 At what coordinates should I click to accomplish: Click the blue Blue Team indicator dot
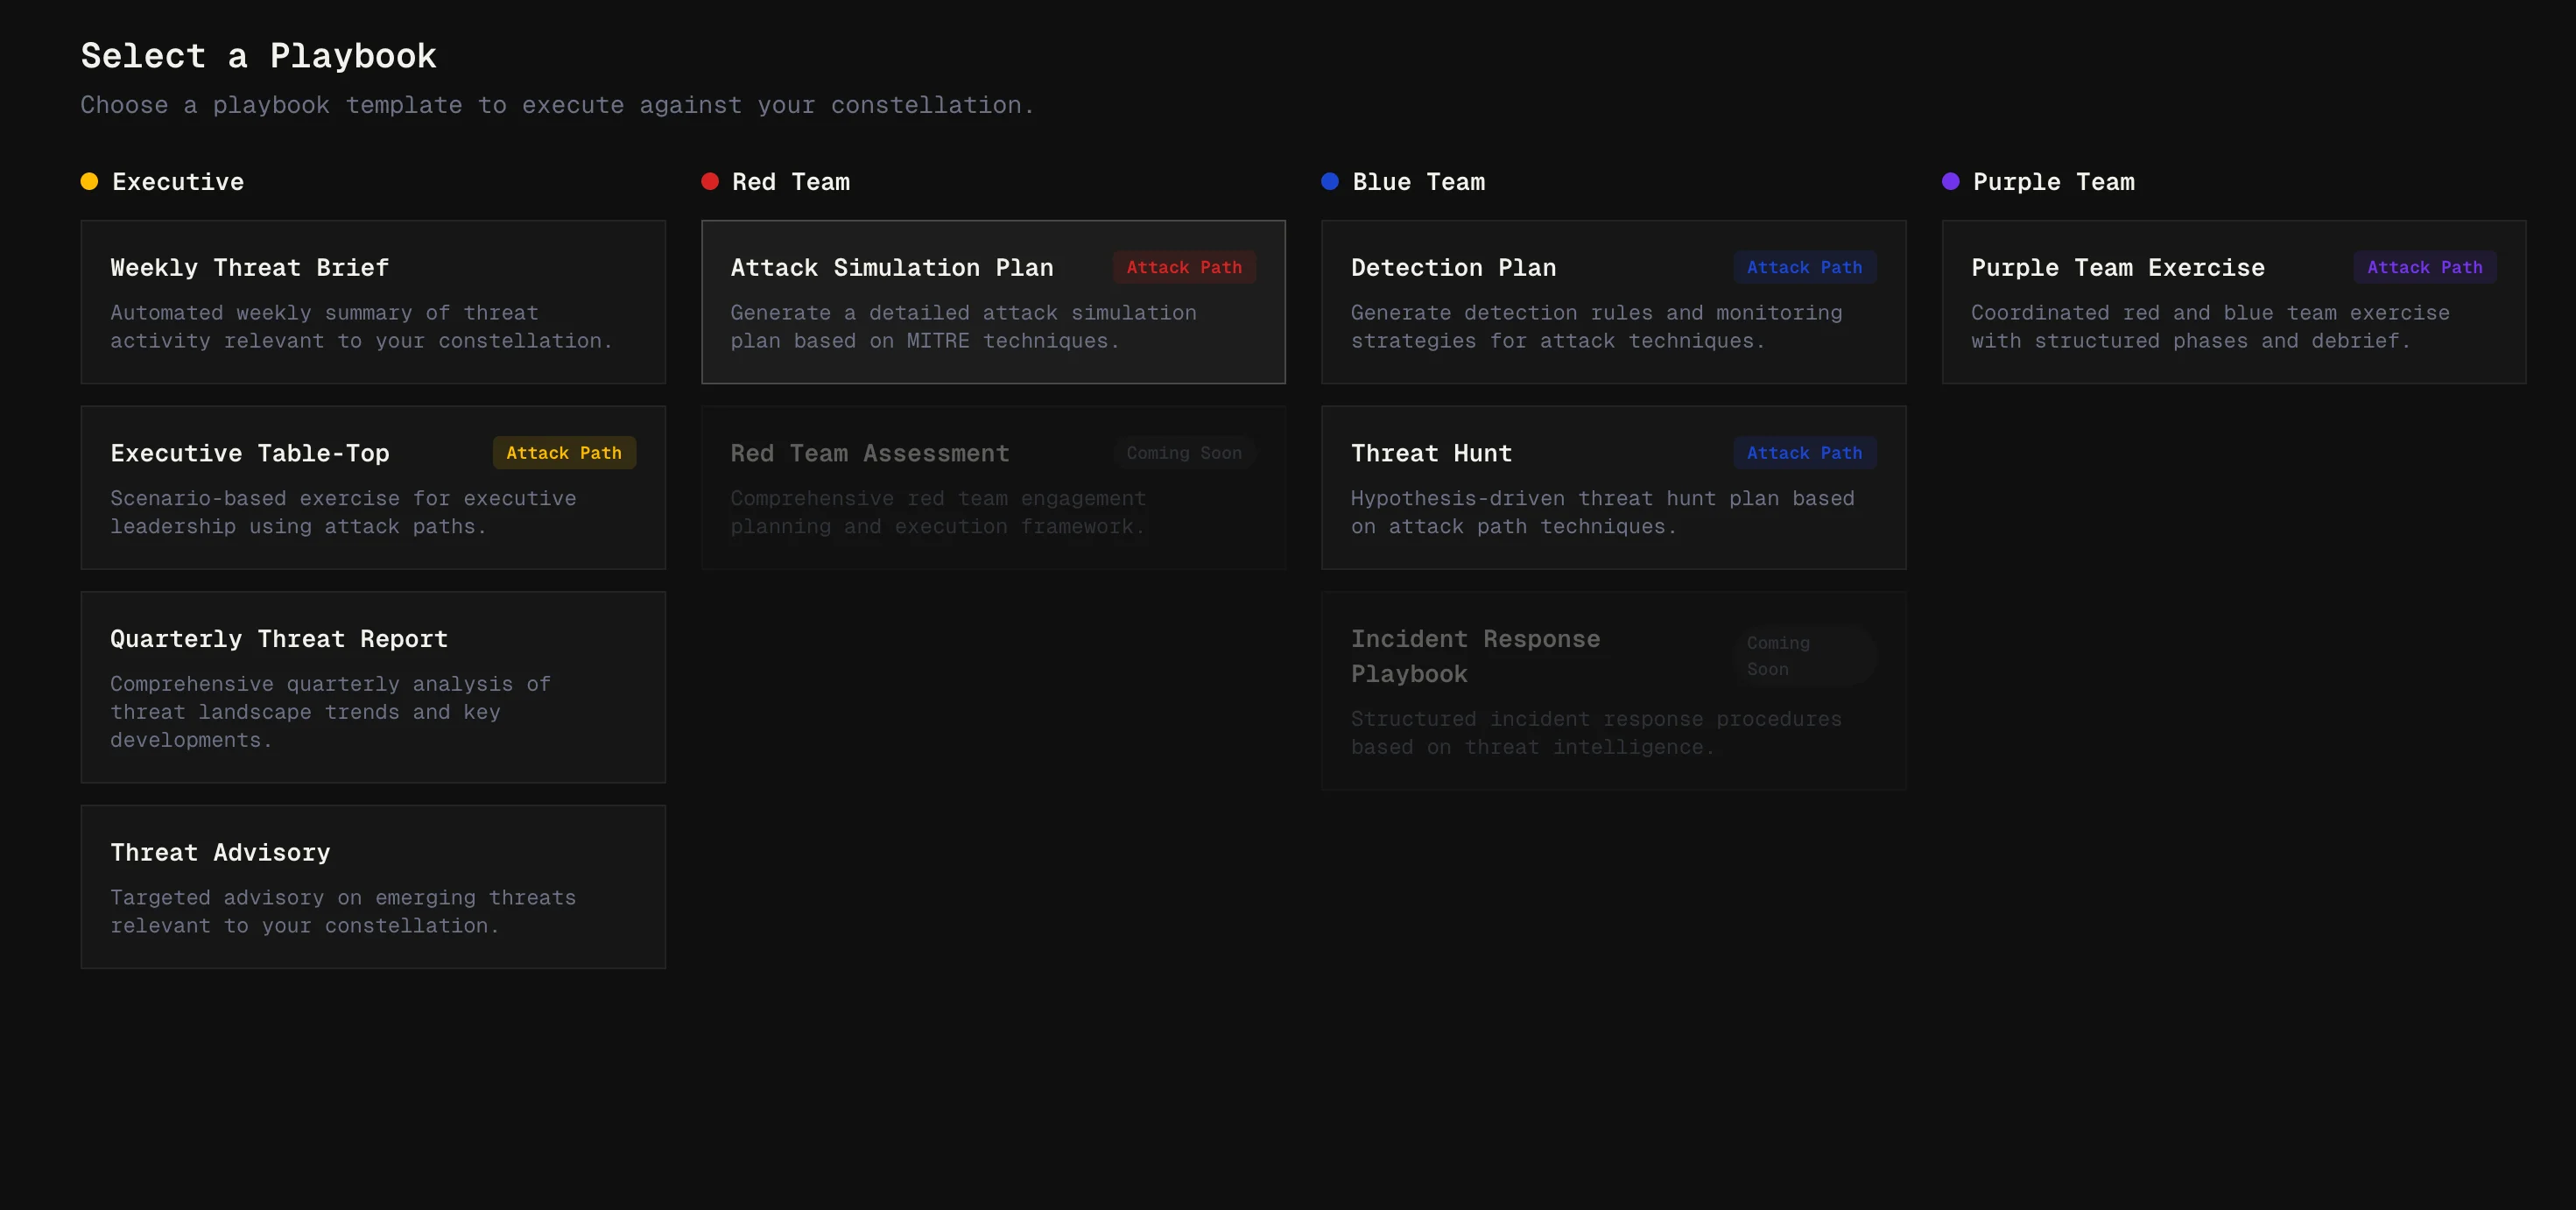coord(1329,181)
